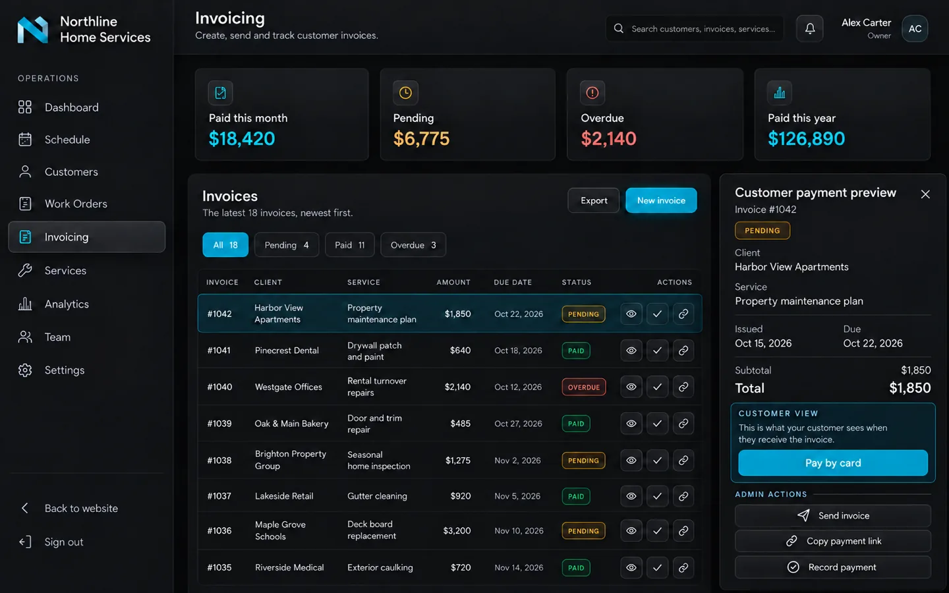The height and width of the screenshot is (593, 949).
Task: Preview invoice #1042 with eye icon
Action: click(631, 314)
